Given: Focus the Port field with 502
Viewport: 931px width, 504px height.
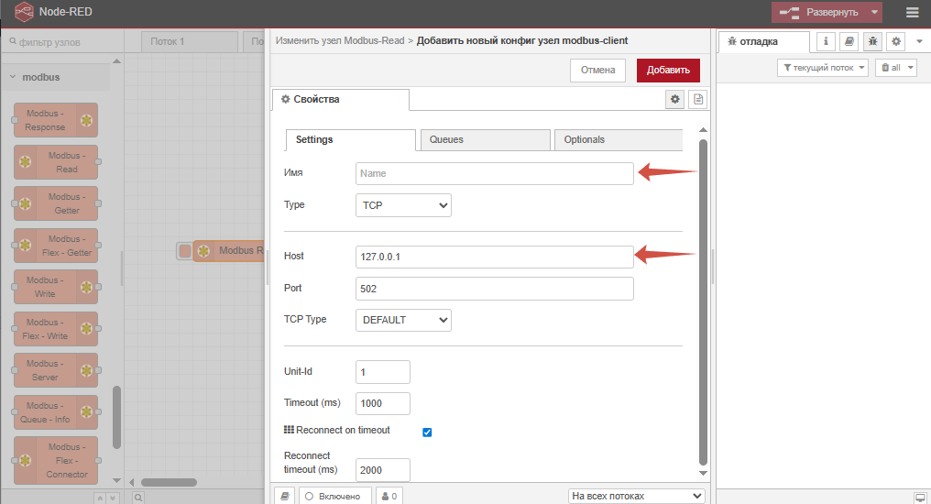Looking at the screenshot, I should pyautogui.click(x=495, y=289).
